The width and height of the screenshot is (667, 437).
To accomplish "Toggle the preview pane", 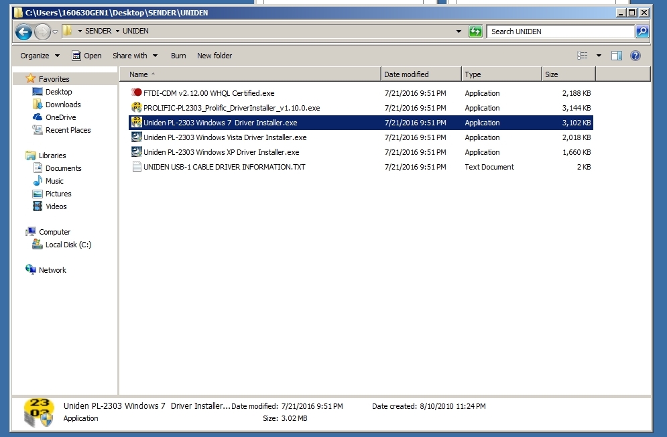I will pyautogui.click(x=617, y=56).
